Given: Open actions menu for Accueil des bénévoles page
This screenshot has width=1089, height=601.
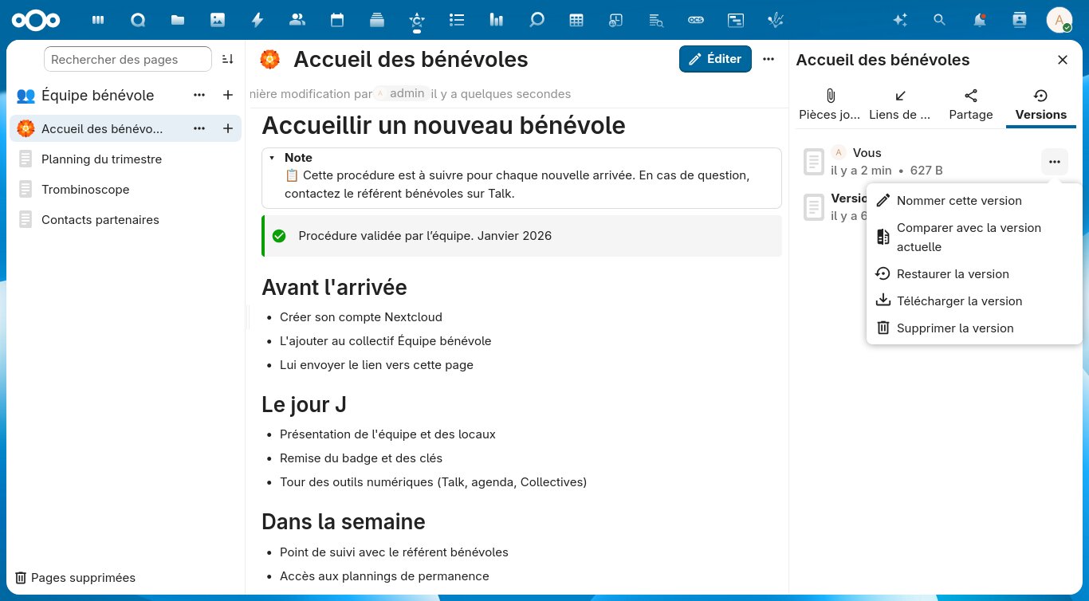Looking at the screenshot, I should [x=199, y=128].
